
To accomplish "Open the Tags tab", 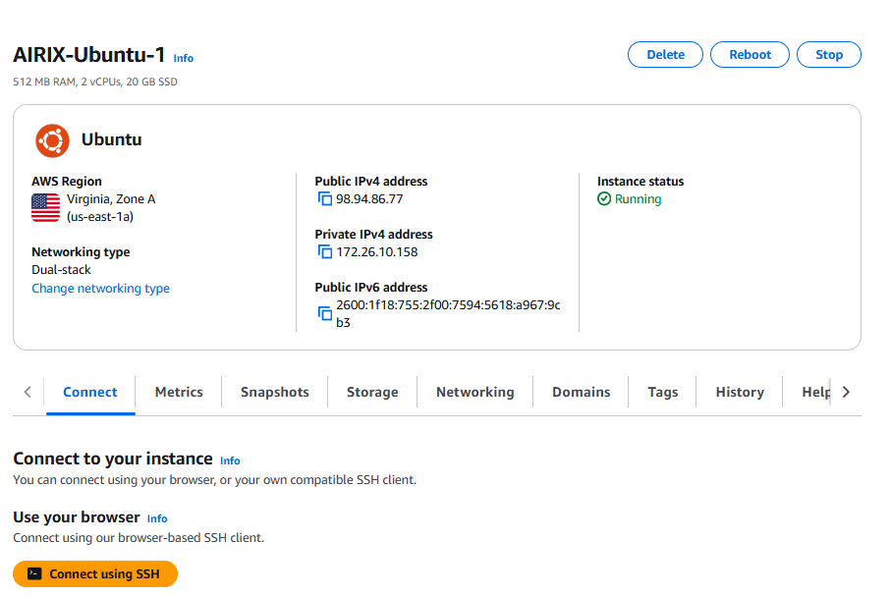I will pos(662,391).
